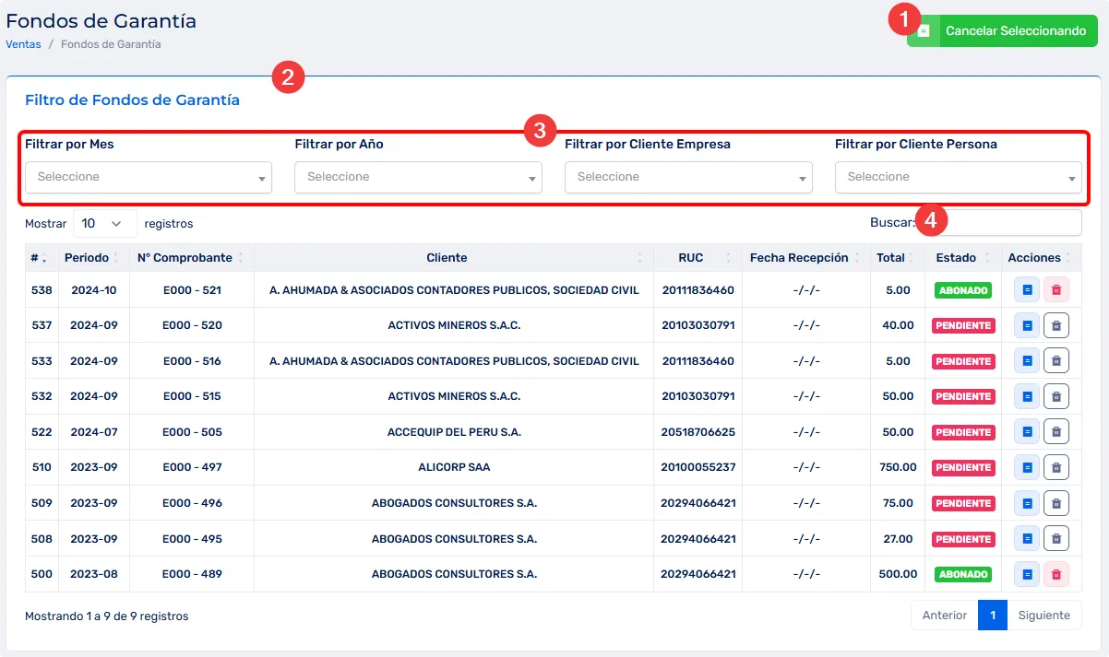Screen dimensions: 1109x657
Task: Open the Filtrar por Cliente Empresa dropdown
Action: tap(688, 177)
